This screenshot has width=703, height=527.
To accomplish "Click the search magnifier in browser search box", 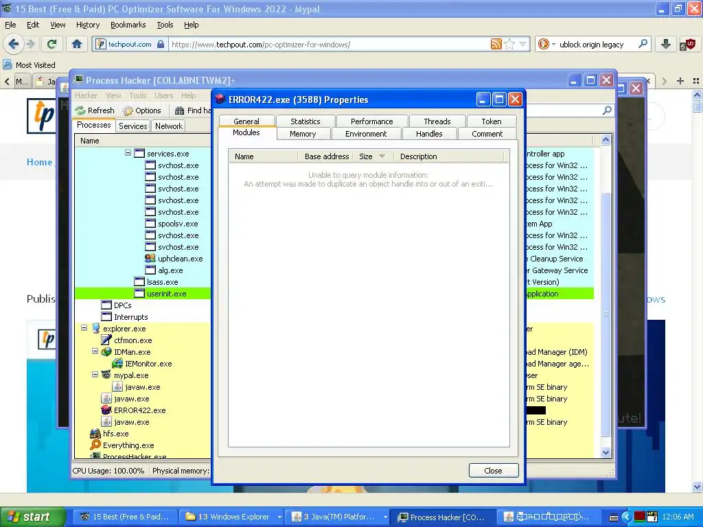I will point(643,44).
